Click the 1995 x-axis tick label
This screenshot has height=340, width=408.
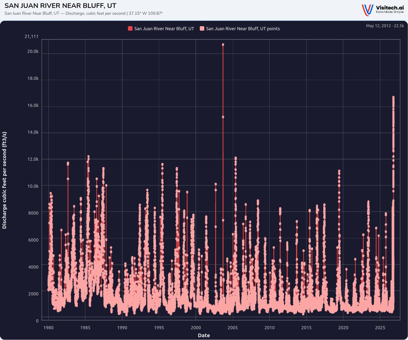point(159,327)
